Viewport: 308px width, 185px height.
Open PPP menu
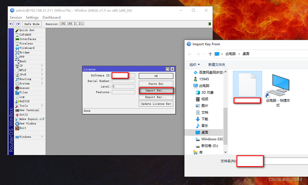30,57
